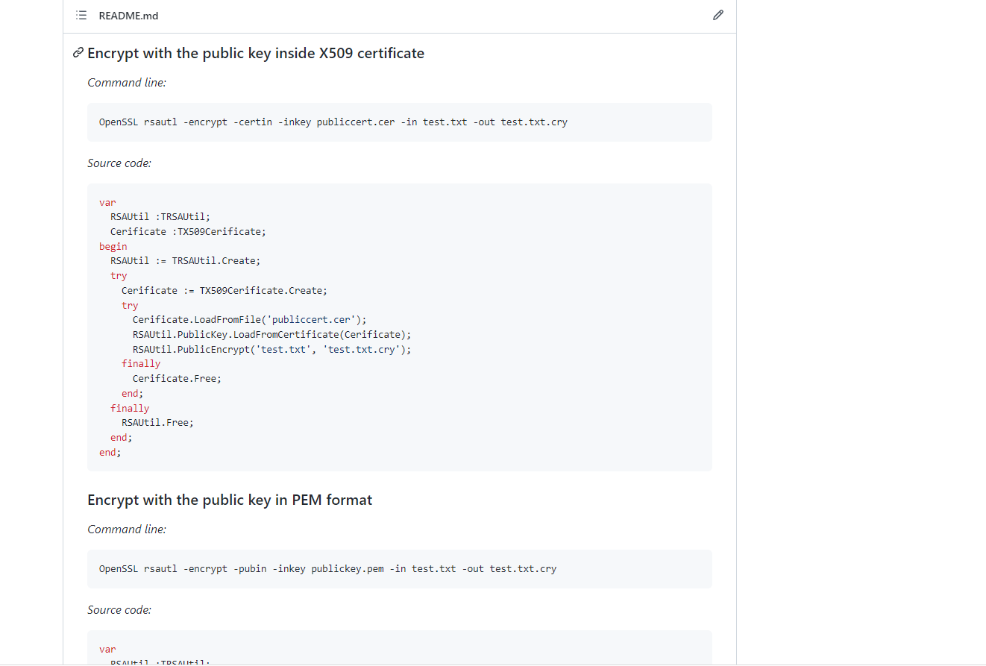This screenshot has height=666, width=986.
Task: Click the PEM format encryption heading
Action: point(230,500)
